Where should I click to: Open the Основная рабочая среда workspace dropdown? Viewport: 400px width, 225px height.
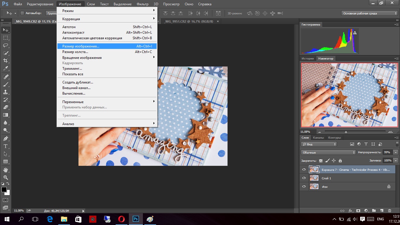369,13
